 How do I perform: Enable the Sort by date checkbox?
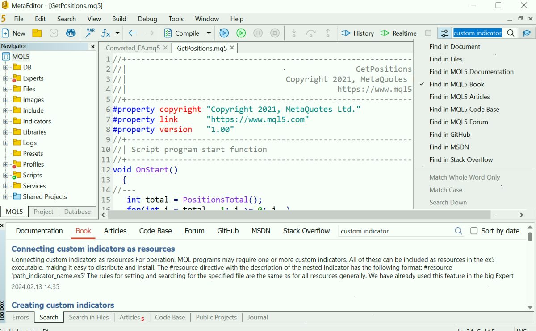point(474,231)
